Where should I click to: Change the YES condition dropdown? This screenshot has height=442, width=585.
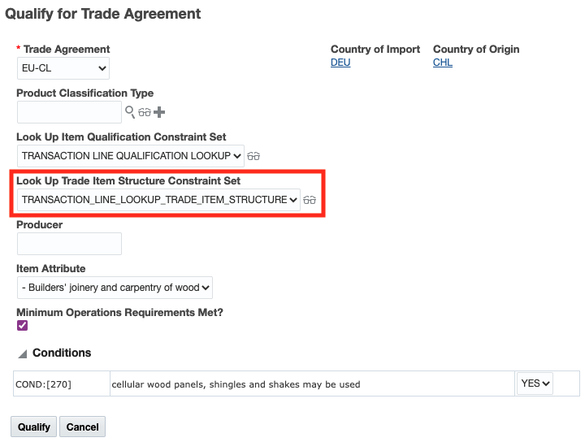535,383
